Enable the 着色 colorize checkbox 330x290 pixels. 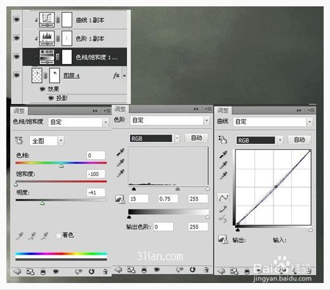click(58, 235)
